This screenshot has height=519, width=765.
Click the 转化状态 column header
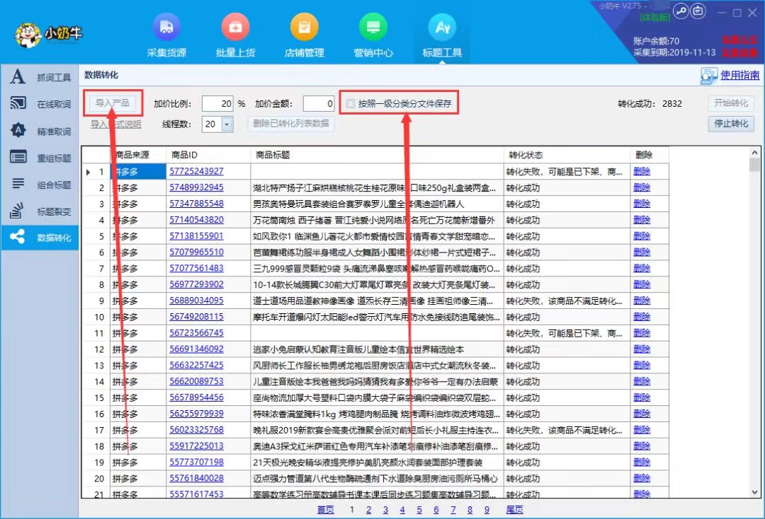point(567,155)
